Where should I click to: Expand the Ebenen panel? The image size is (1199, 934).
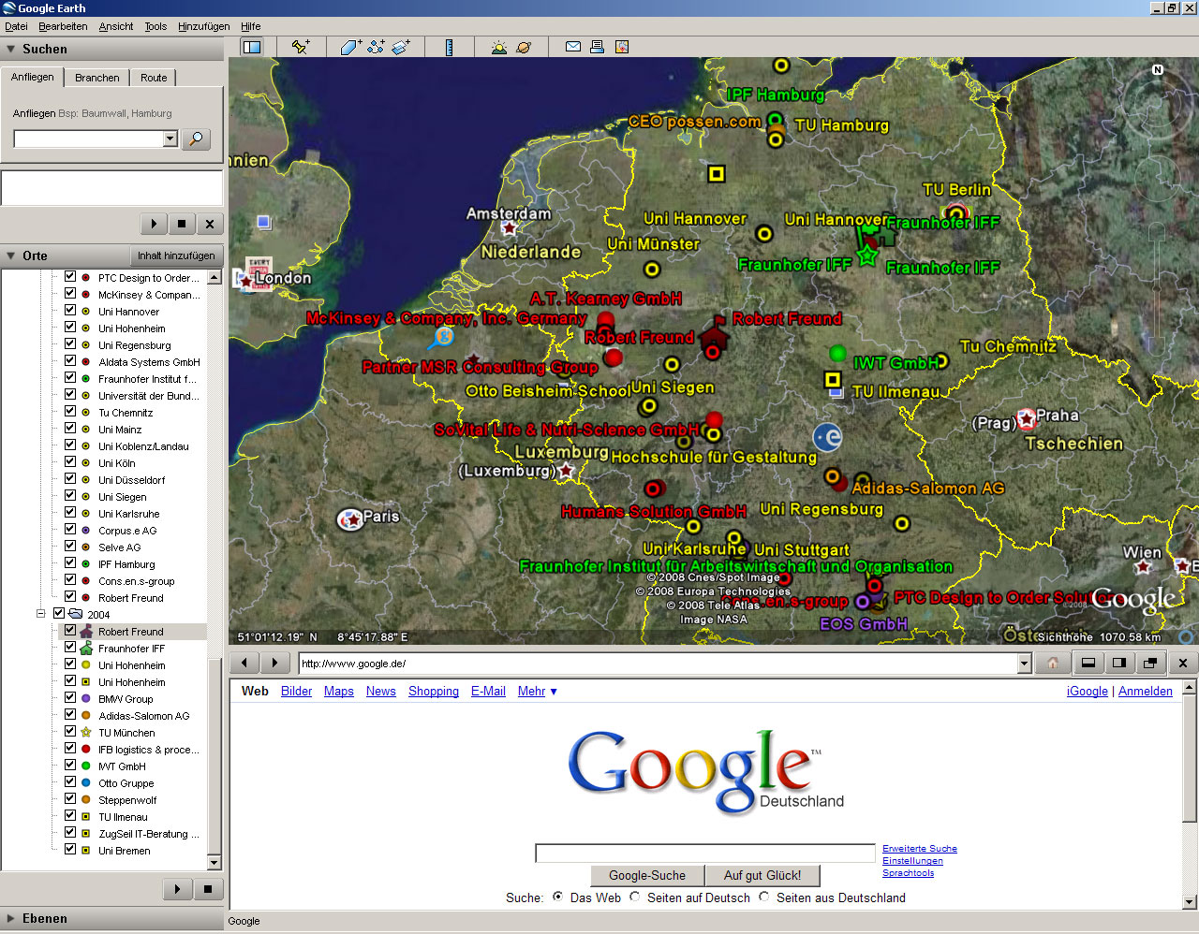(x=11, y=918)
